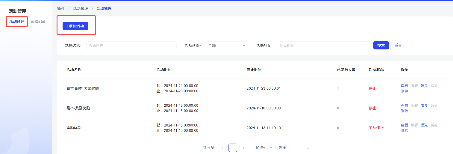The width and height of the screenshot is (453, 154).
Task: Open the 活动状态 dropdown showing 全部
Action: (x=227, y=45)
